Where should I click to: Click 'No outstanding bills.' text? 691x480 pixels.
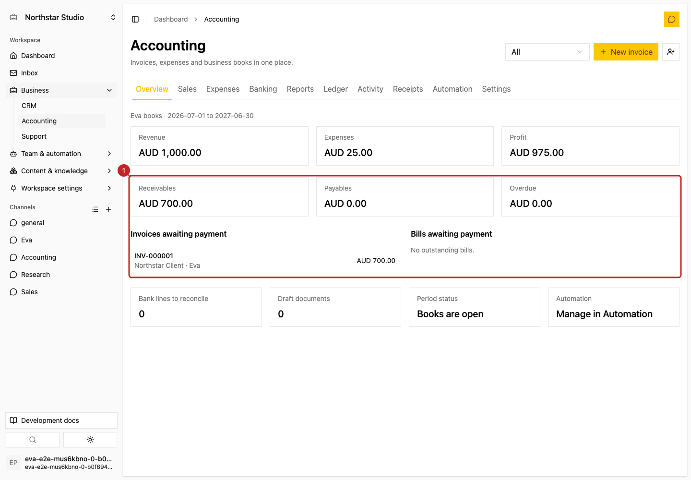click(x=442, y=250)
